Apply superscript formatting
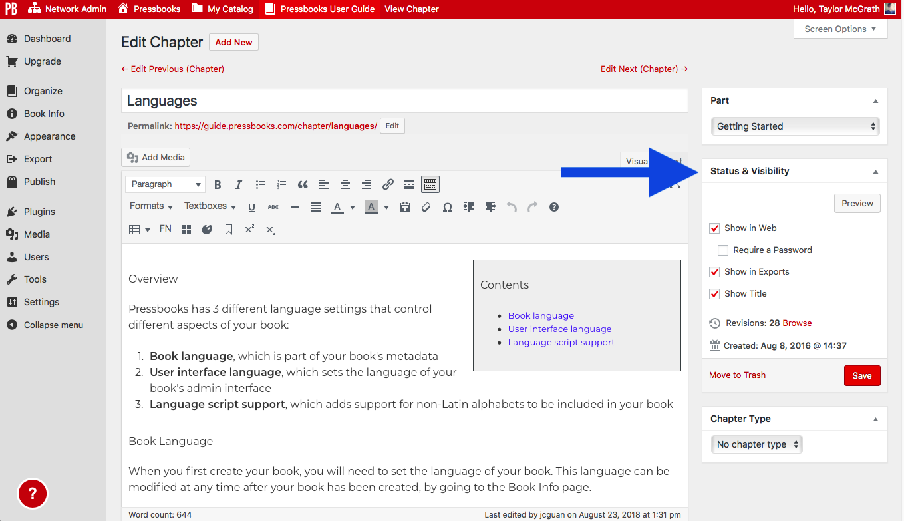904x521 pixels. (249, 230)
